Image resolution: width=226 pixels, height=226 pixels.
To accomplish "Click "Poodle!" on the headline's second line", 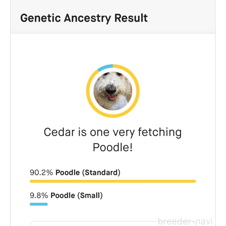I will click(113, 147).
